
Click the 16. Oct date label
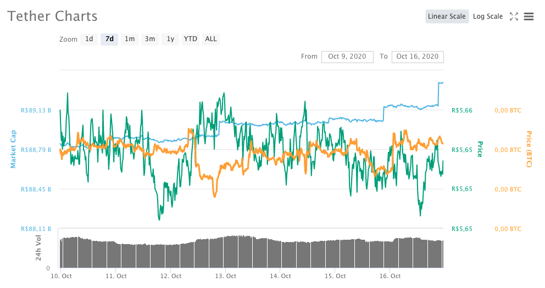(390, 276)
